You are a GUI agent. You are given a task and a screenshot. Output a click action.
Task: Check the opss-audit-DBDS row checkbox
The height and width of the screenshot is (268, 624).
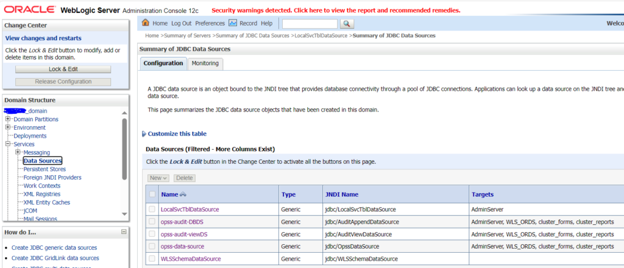(x=152, y=222)
